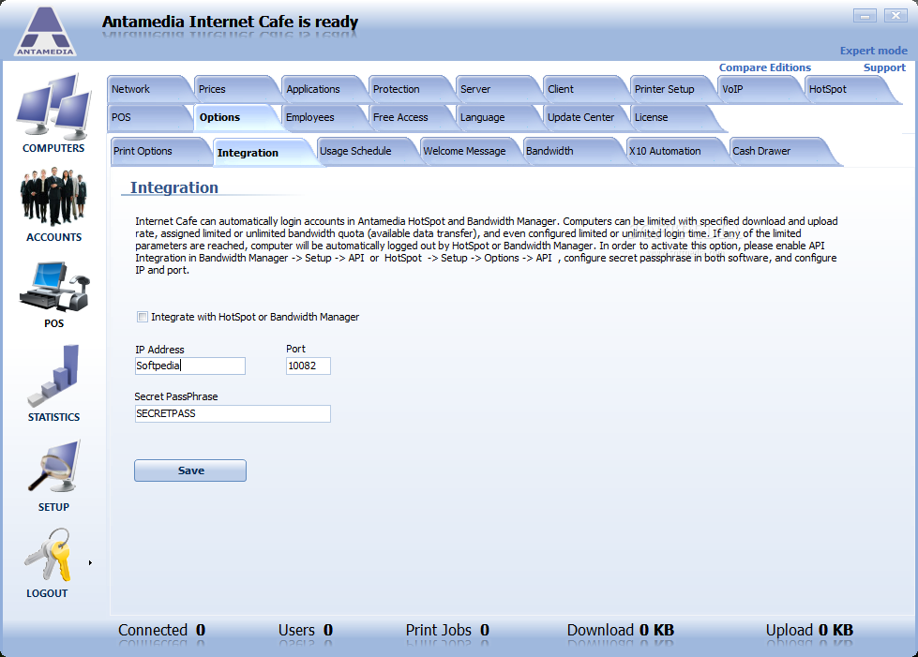Switch to the VoIP tab
The width and height of the screenshot is (918, 657).
759,89
